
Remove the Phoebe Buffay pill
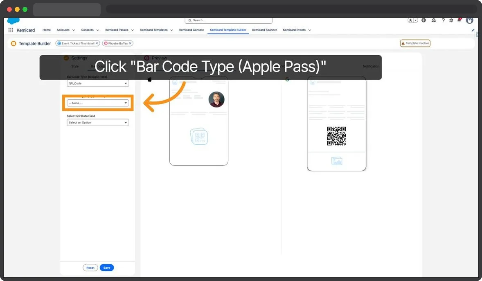[130, 43]
